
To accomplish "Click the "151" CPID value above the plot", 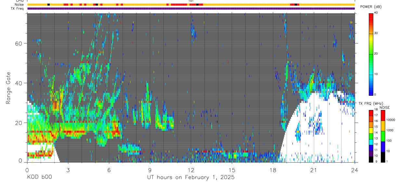I will point(191,1).
